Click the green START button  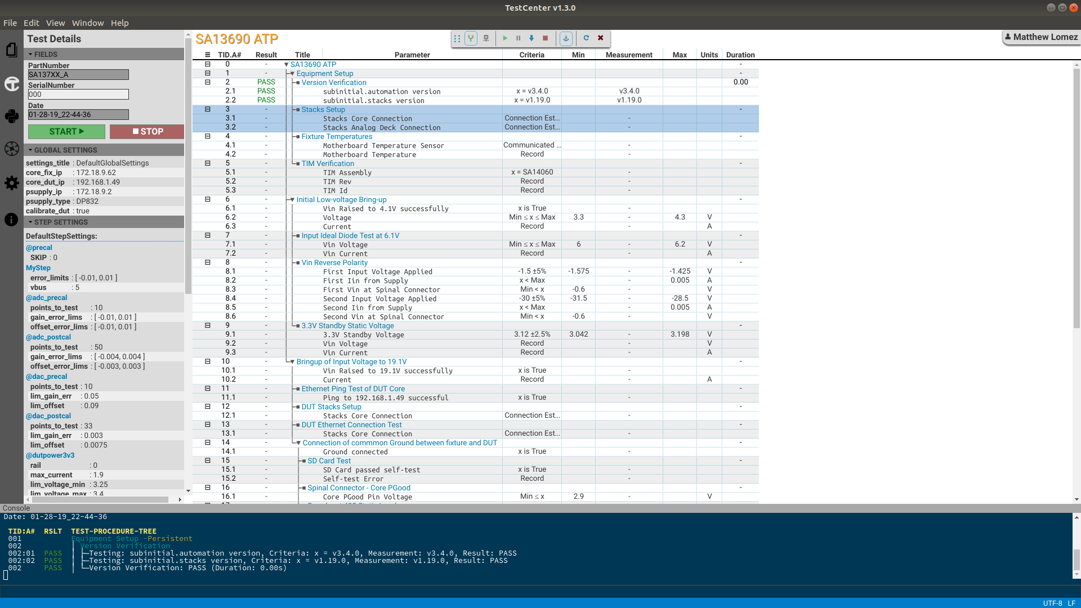(x=66, y=131)
